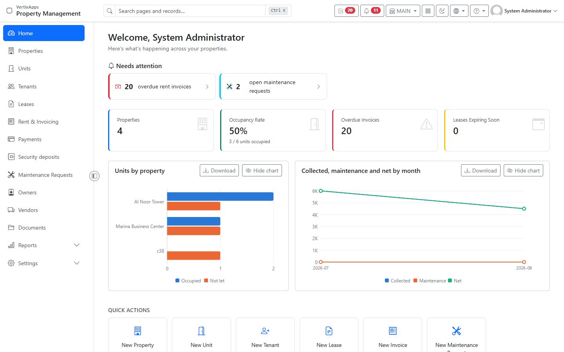Click the Owners icon in sidebar
Image resolution: width=564 pixels, height=352 pixels.
pyautogui.click(x=11, y=192)
